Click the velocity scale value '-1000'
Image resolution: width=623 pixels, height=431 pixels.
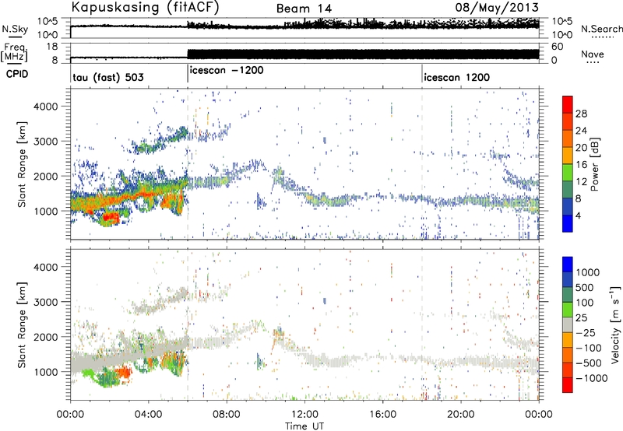pyautogui.click(x=592, y=378)
